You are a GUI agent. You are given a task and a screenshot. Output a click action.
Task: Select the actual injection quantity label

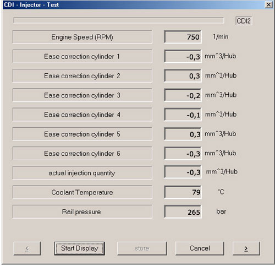click(x=82, y=173)
